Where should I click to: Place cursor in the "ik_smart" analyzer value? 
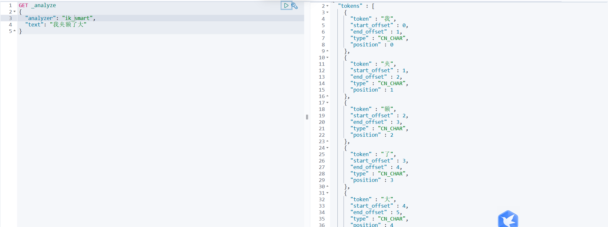pyautogui.click(x=77, y=18)
